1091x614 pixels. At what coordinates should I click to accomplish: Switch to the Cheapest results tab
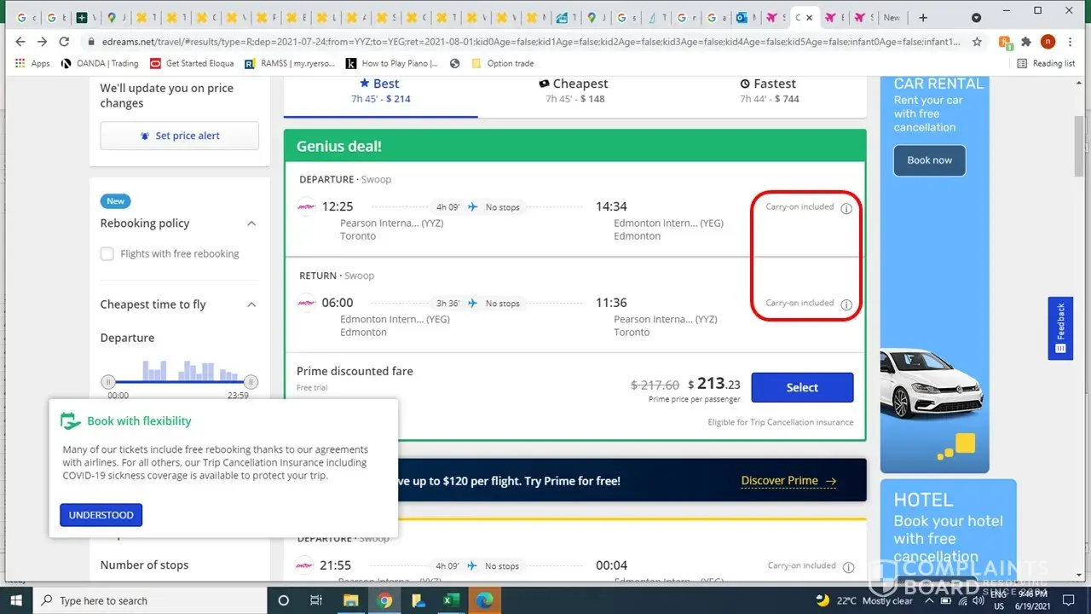coord(574,90)
